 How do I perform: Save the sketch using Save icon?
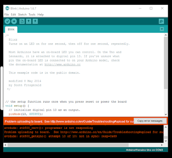35,21
